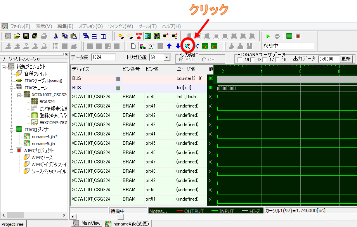Open the ツール(T) menu
Image resolution: width=357 pixels, height=227 pixels.
click(147, 26)
